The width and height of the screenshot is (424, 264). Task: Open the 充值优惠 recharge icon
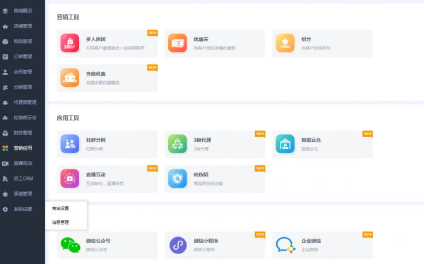pyautogui.click(x=70, y=78)
